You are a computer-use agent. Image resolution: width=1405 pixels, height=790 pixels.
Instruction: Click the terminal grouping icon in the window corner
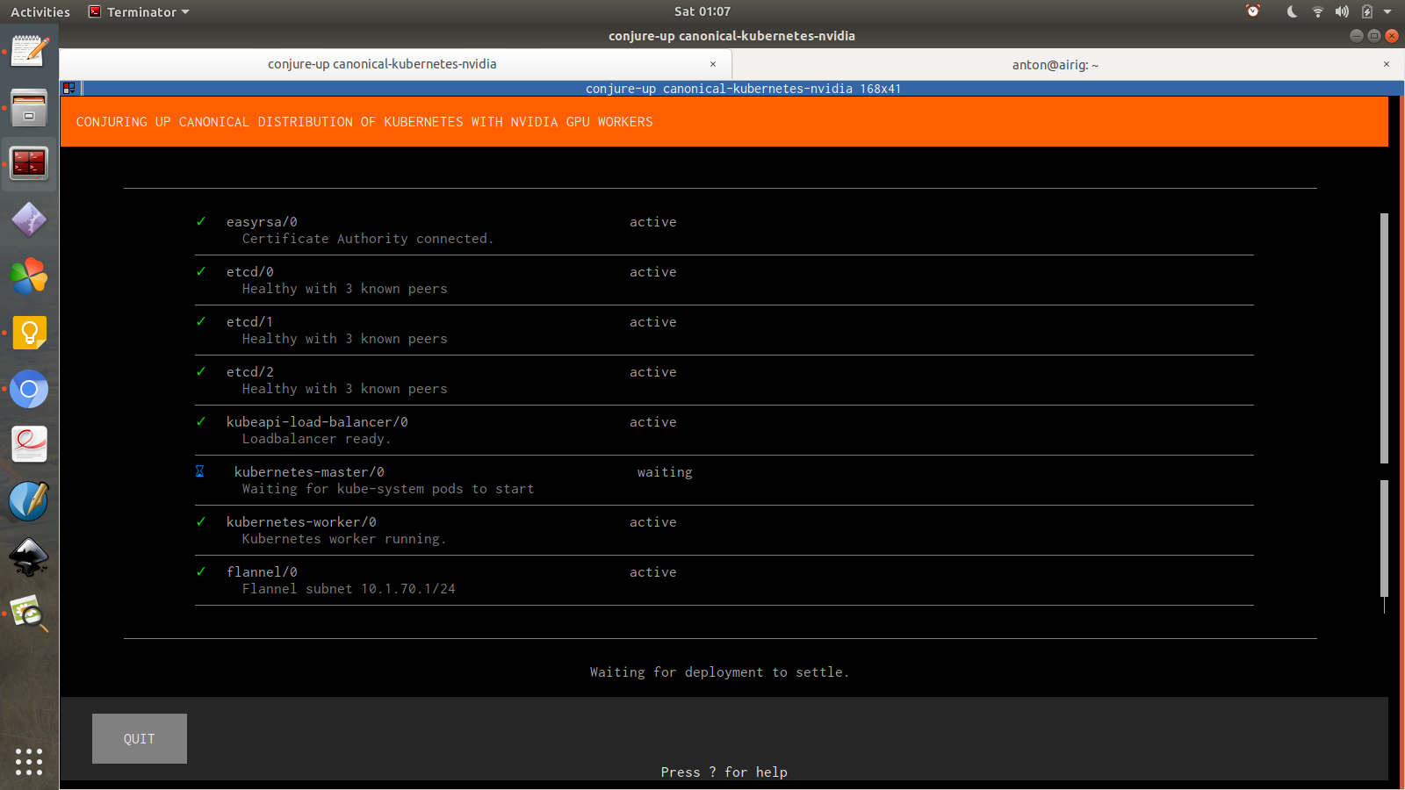(x=68, y=88)
